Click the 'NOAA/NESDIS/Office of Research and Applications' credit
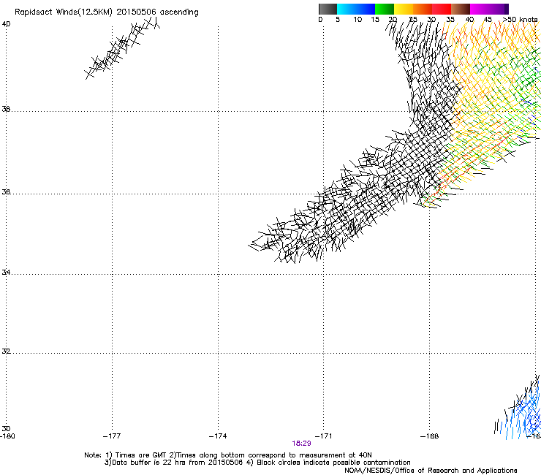 431,471
